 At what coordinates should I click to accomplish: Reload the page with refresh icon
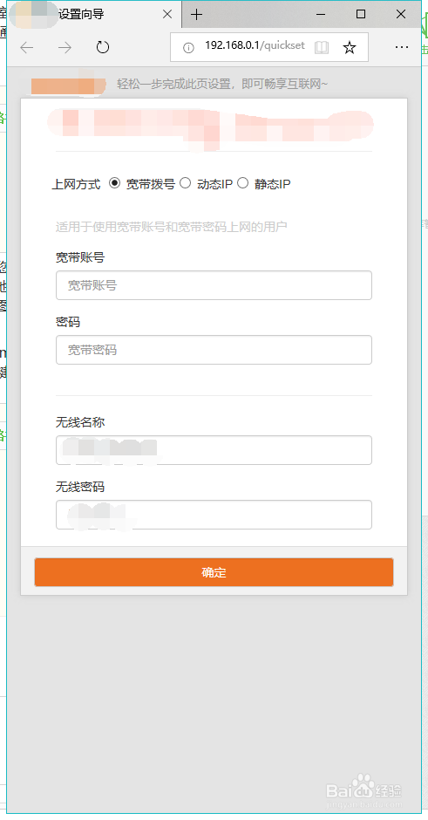(x=103, y=48)
